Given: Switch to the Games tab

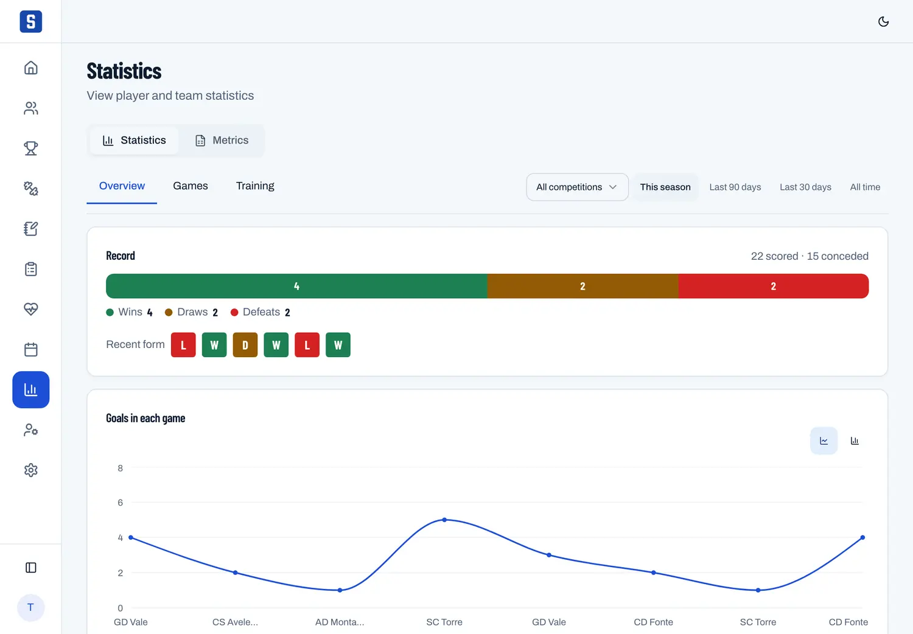Looking at the screenshot, I should pyautogui.click(x=191, y=186).
